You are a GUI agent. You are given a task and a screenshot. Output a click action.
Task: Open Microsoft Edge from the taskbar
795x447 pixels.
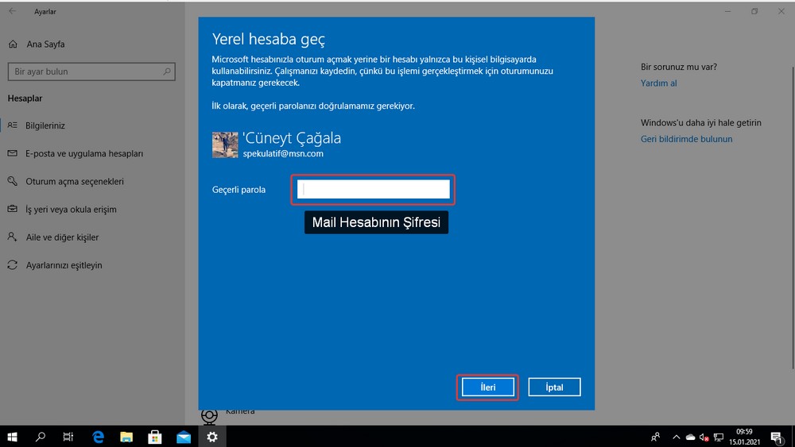pos(99,436)
